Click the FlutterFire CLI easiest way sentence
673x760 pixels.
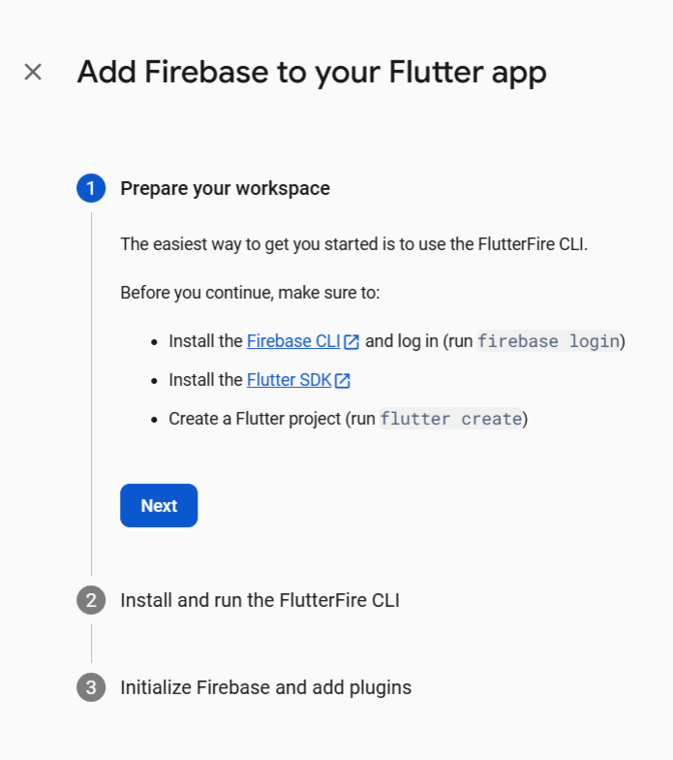click(353, 243)
